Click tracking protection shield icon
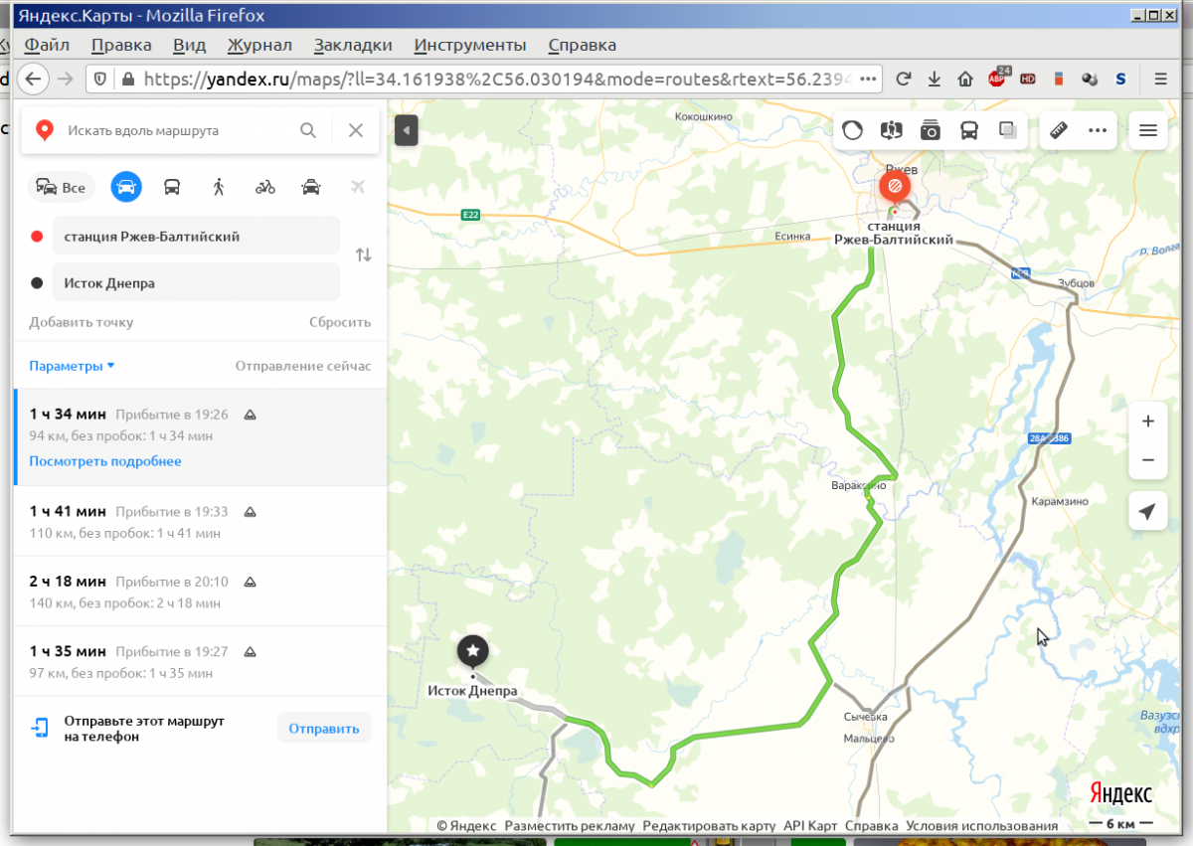 tap(100, 79)
